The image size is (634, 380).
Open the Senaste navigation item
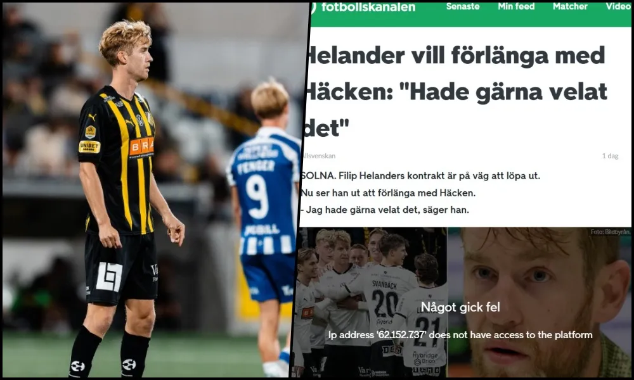pyautogui.click(x=463, y=6)
